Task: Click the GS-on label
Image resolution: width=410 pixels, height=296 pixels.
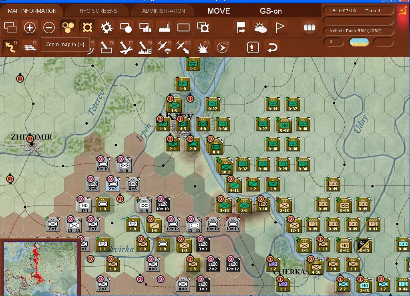Action: point(271,11)
